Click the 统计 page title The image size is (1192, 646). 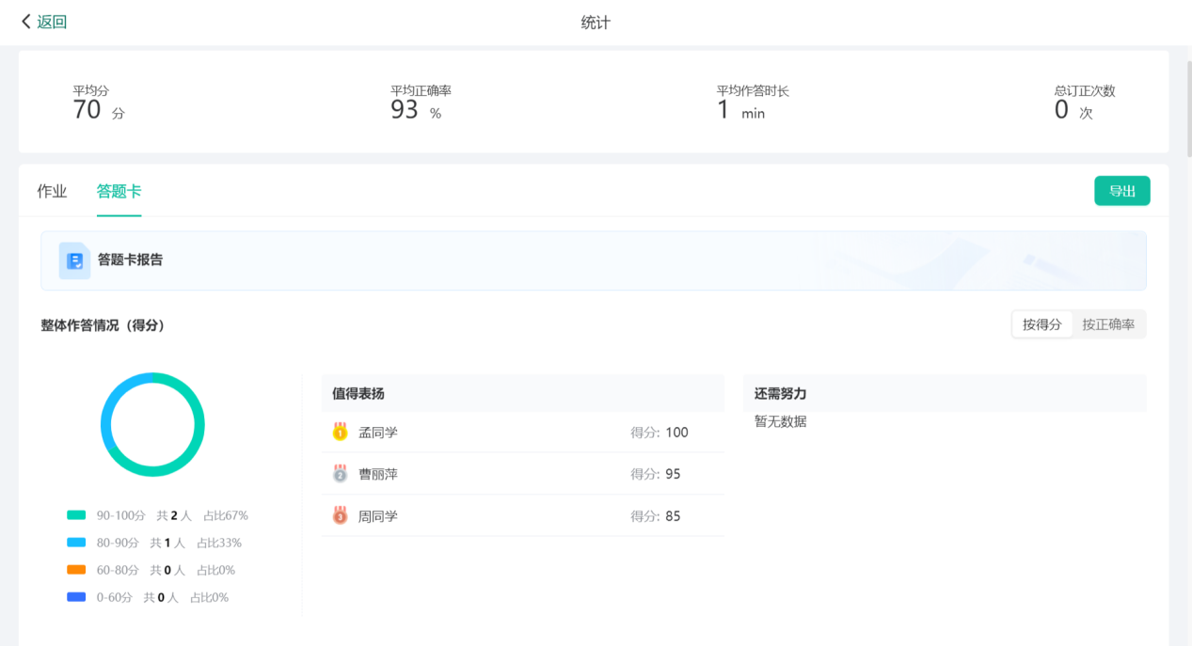[596, 22]
